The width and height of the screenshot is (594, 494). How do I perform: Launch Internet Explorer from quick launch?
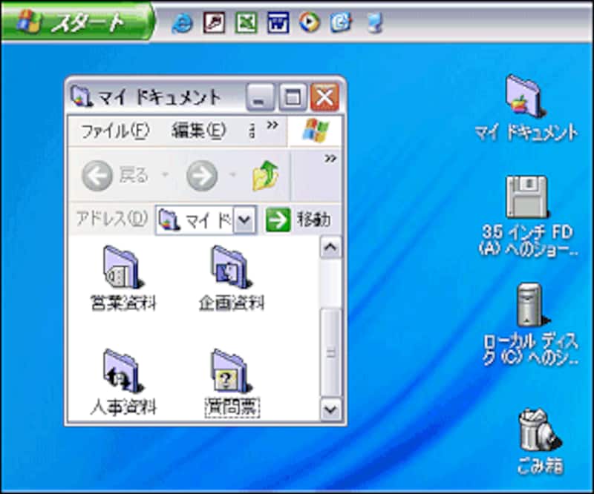click(x=182, y=24)
